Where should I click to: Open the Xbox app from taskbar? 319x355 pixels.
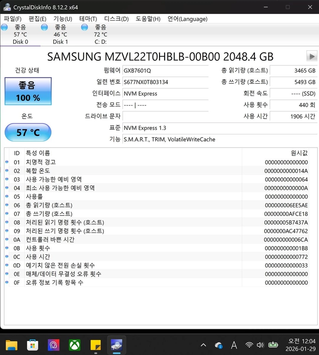point(74,345)
